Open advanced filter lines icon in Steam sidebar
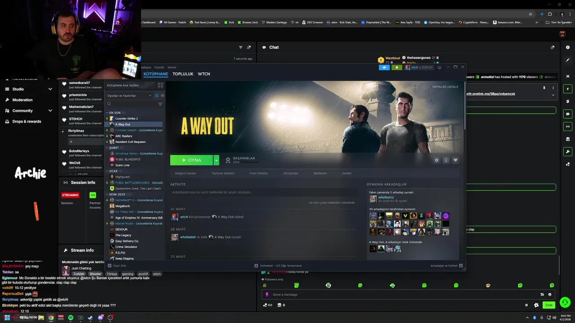 160,104
